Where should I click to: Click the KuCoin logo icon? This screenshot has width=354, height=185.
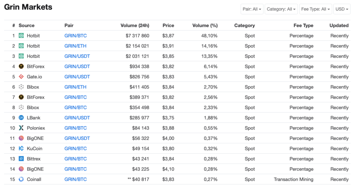[x=21, y=148]
